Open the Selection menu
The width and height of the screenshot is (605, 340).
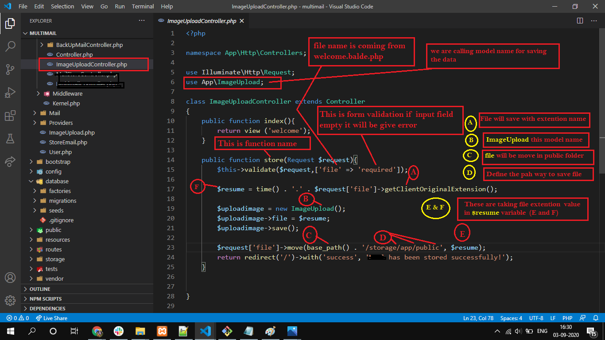coord(62,7)
